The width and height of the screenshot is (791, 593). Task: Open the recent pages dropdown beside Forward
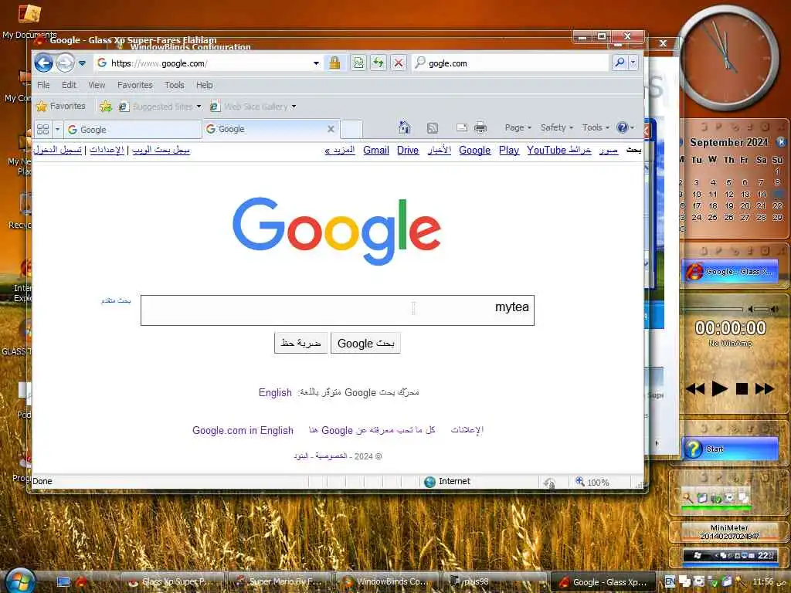coord(82,63)
